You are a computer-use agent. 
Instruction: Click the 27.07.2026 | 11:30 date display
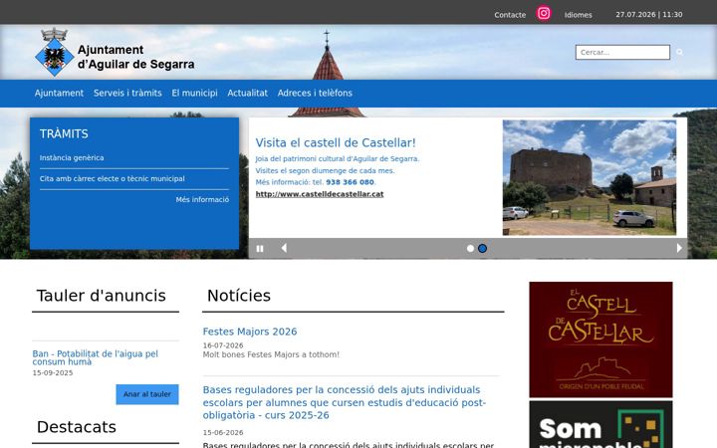tap(649, 15)
